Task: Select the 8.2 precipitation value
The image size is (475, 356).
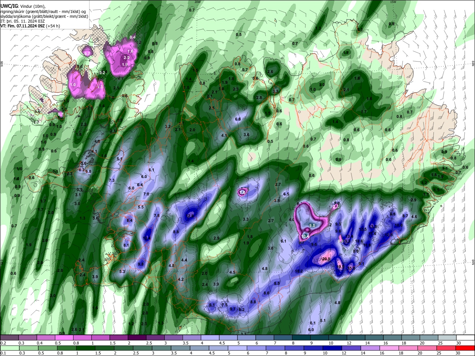Action: 242,310
